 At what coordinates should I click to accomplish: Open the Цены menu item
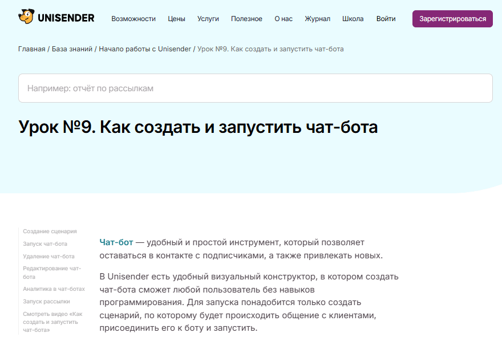(176, 19)
